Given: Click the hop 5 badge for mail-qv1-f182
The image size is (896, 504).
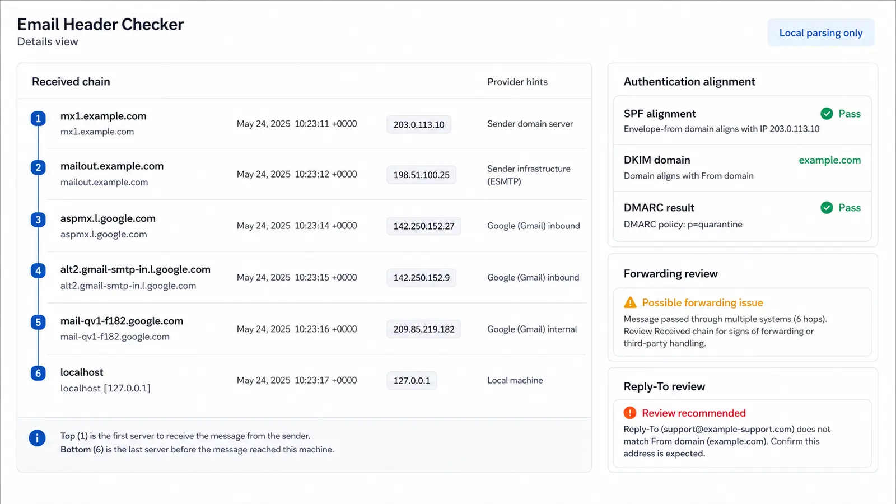Looking at the screenshot, I should [38, 323].
